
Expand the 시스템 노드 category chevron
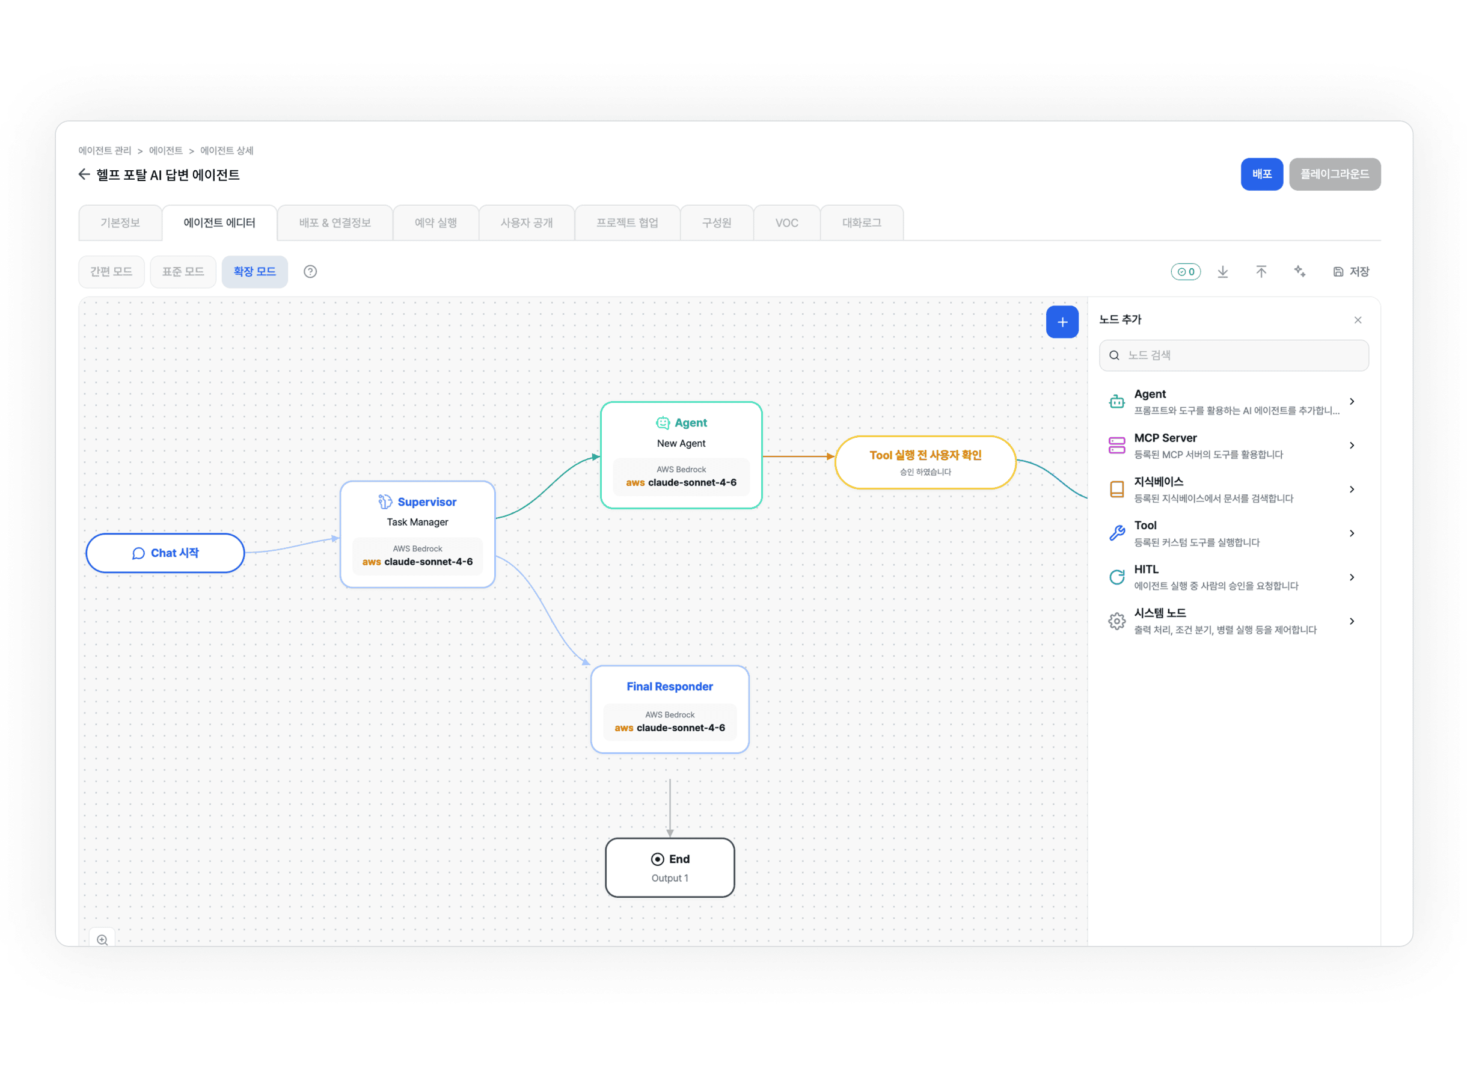coord(1352,621)
